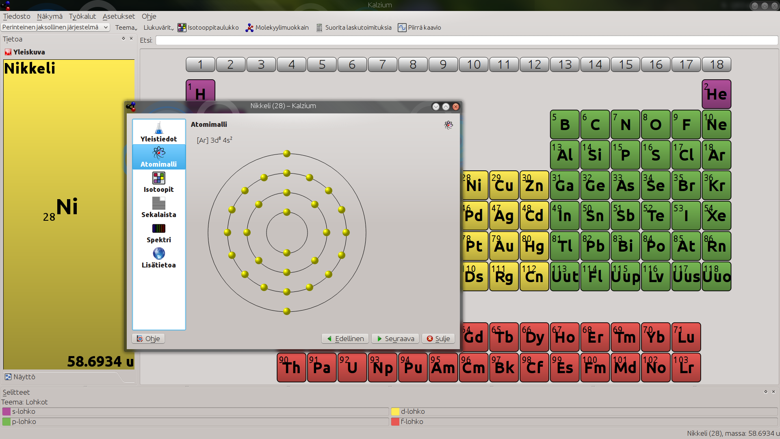The height and width of the screenshot is (439, 780).
Task: Close the Tietoa side panel
Action: point(131,39)
